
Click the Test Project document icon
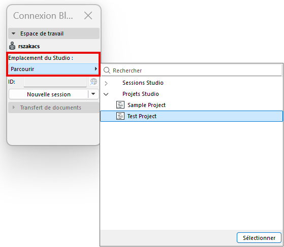click(x=120, y=116)
